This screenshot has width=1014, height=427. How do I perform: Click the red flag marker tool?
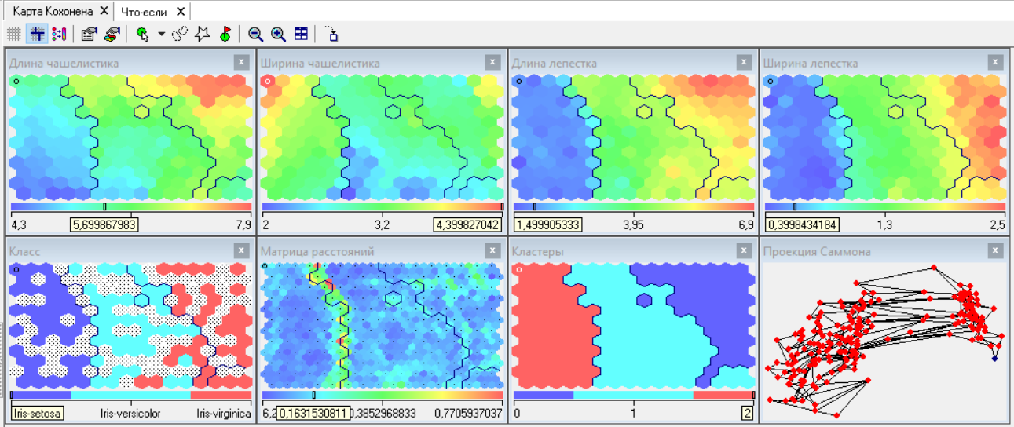tap(225, 34)
